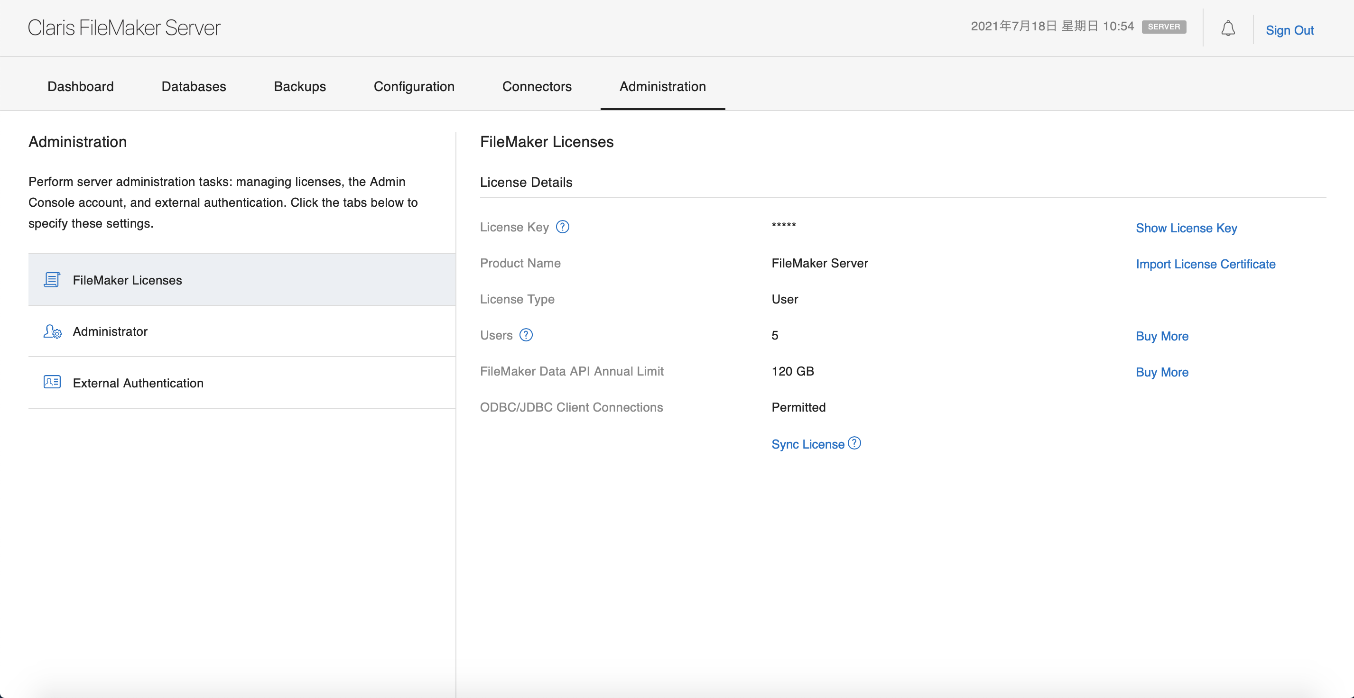Click the License Key help question icon
This screenshot has height=698, width=1354.
coord(562,227)
